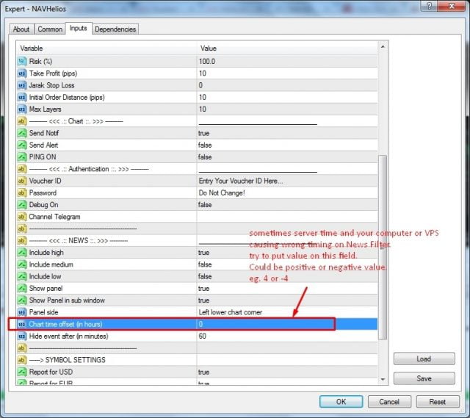This screenshot has height=418, width=470.
Task: Click the Send Alert boolean icon
Action: pos(22,145)
